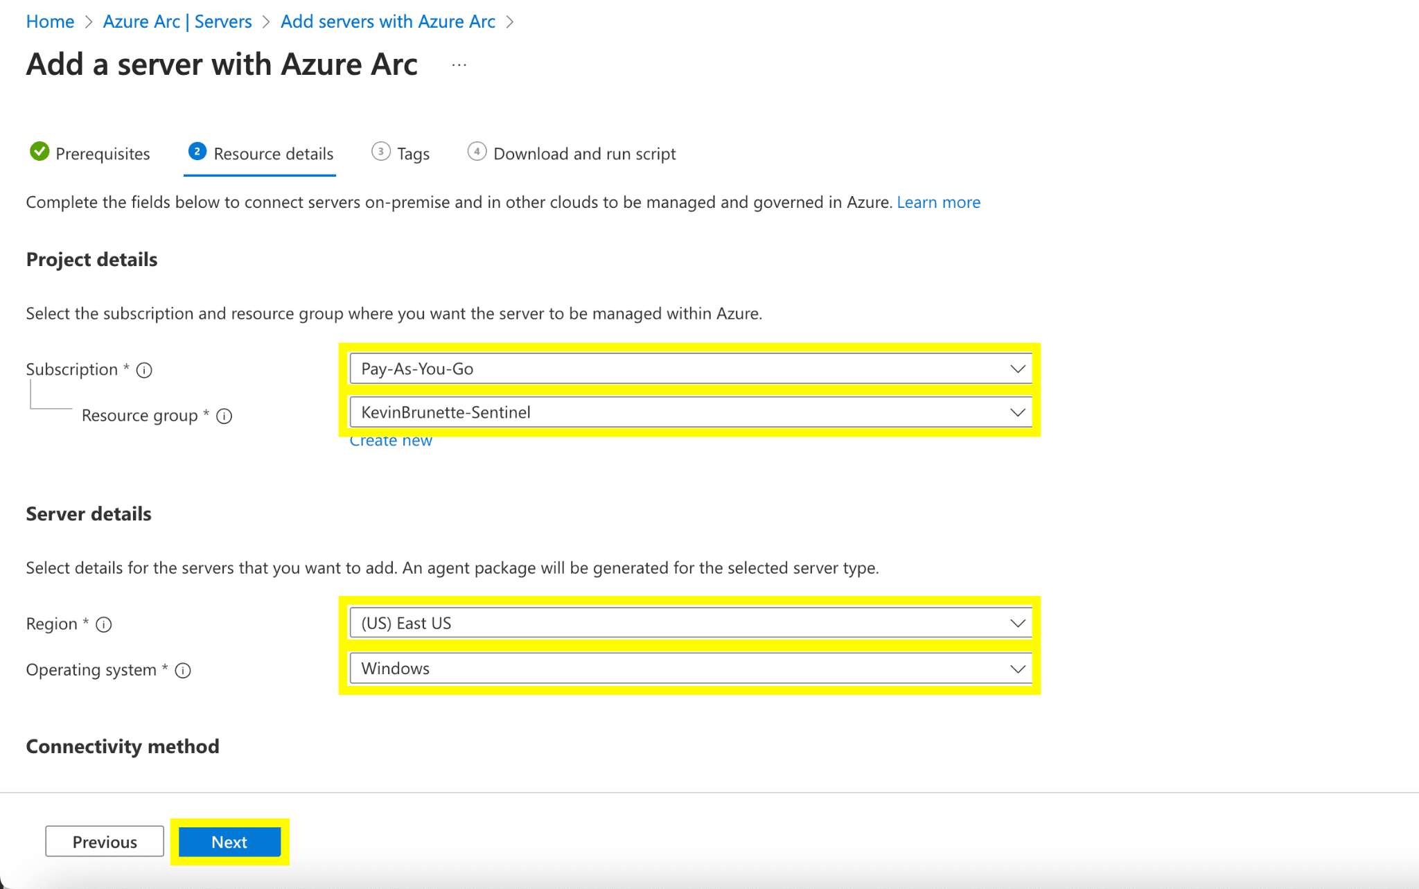Click the Subscription info icon
1419x889 pixels.
click(x=144, y=370)
